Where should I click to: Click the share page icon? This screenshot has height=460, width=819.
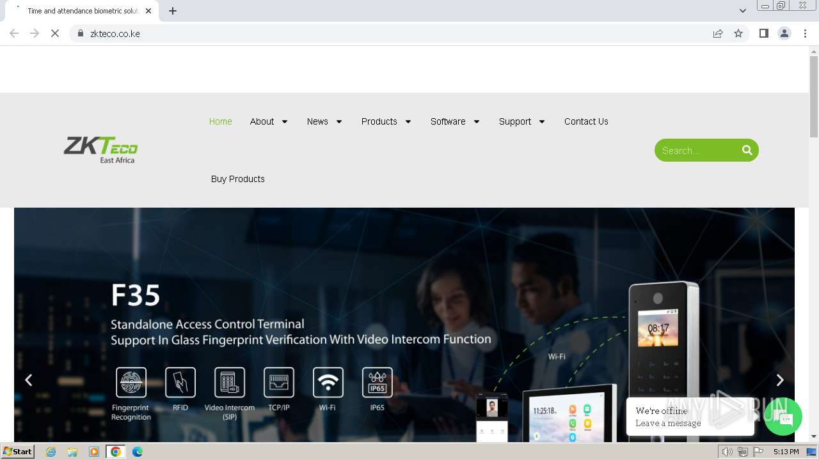718,33
